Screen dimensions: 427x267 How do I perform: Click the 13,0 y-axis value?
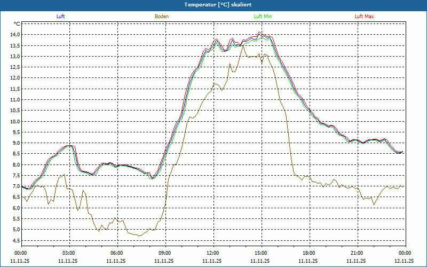click(15, 57)
